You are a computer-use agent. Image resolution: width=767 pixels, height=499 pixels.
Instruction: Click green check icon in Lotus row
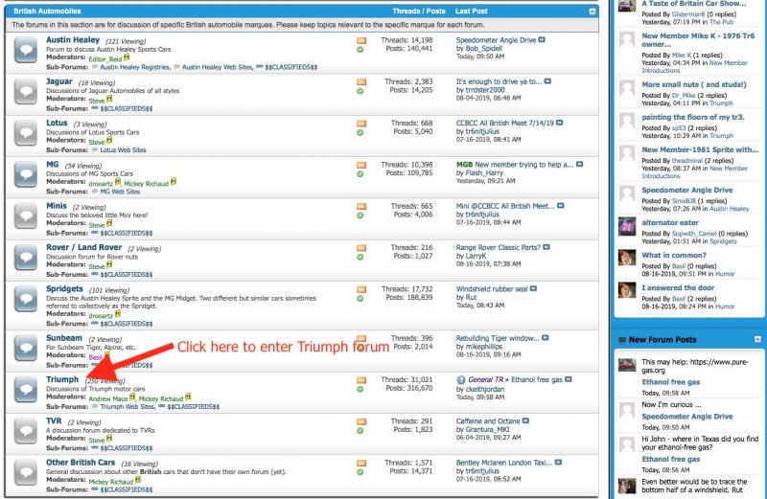pyautogui.click(x=360, y=132)
